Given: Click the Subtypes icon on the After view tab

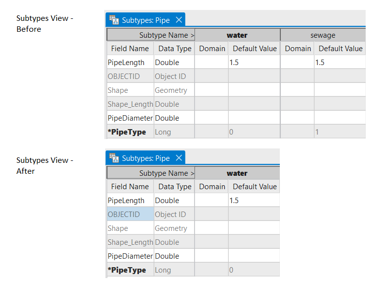Looking at the screenshot, I should click(114, 158).
